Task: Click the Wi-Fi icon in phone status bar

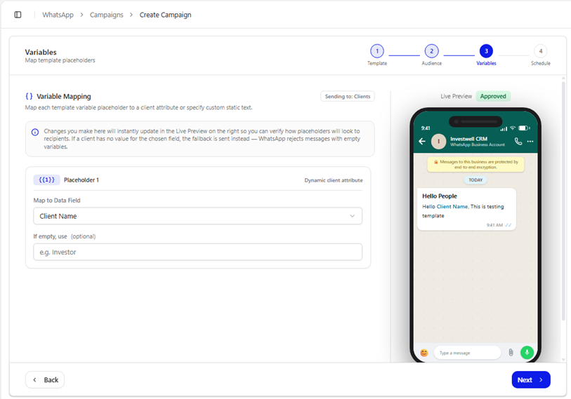Action: click(x=513, y=128)
